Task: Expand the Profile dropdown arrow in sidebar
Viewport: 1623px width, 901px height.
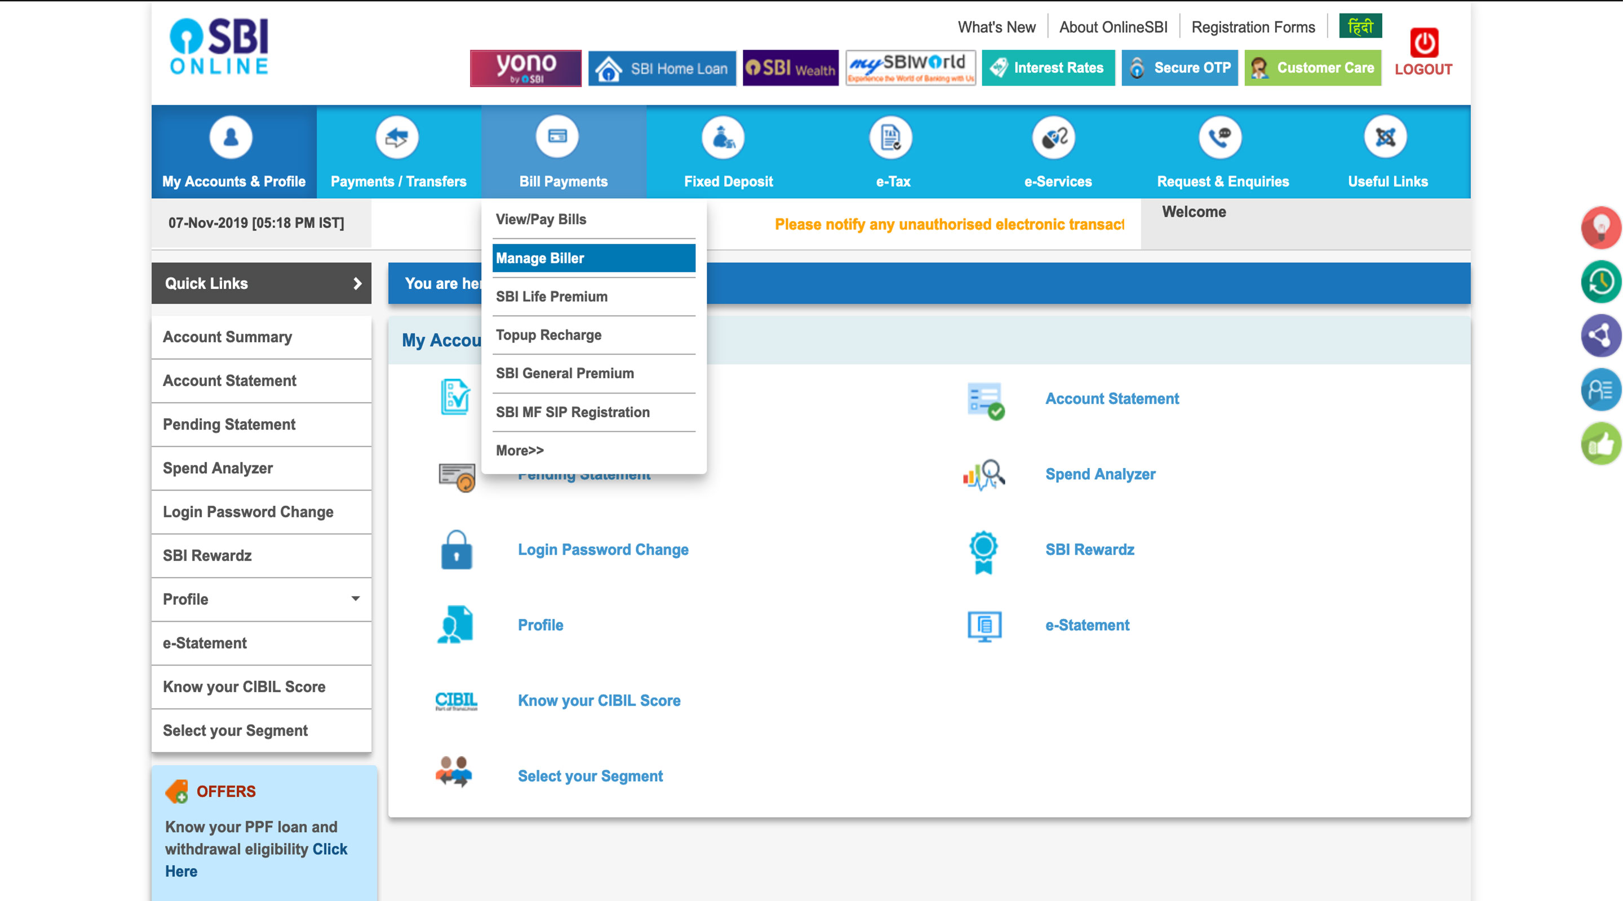Action: tap(356, 599)
